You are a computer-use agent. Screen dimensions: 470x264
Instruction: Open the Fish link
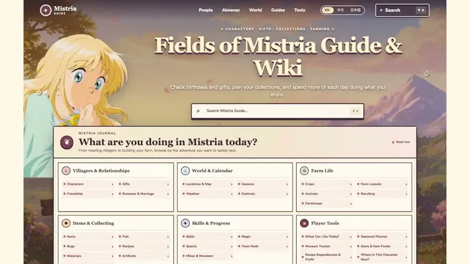143,237
